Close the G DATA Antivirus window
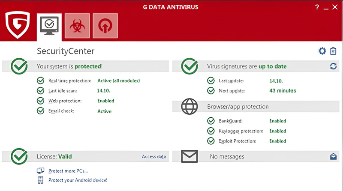 click(335, 7)
